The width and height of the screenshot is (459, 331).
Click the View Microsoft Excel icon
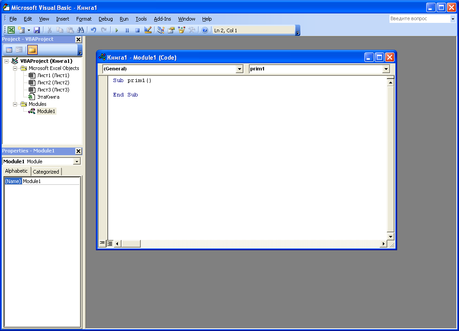[11, 30]
